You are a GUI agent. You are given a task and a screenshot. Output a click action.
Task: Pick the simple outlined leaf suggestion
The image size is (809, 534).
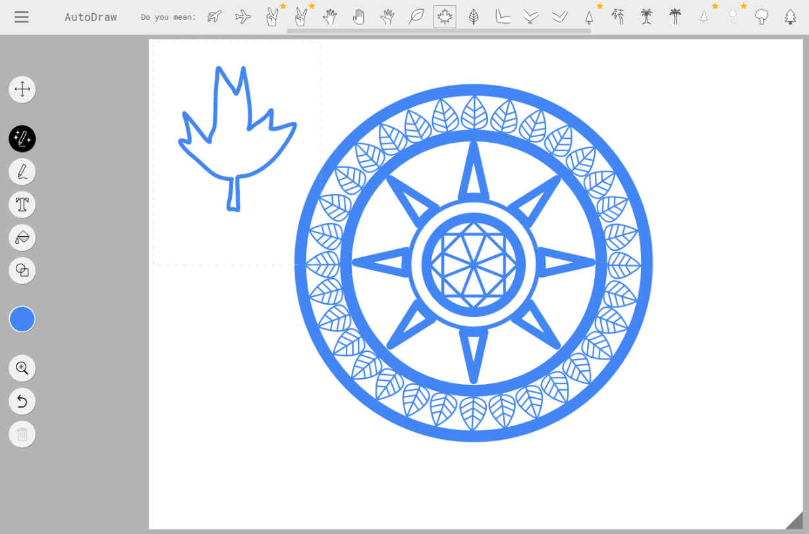(416, 16)
